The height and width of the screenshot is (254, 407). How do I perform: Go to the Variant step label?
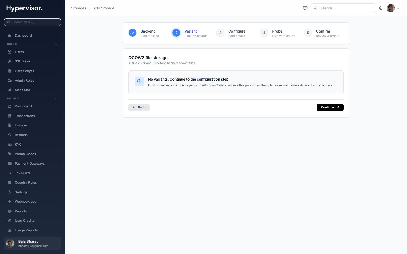191,31
